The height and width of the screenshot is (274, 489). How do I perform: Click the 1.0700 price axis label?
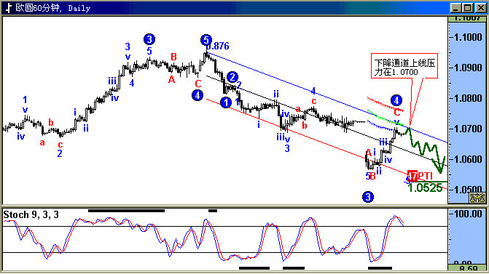tap(468, 129)
